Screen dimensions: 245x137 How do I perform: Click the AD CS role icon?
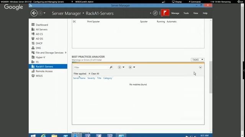pos(33,34)
